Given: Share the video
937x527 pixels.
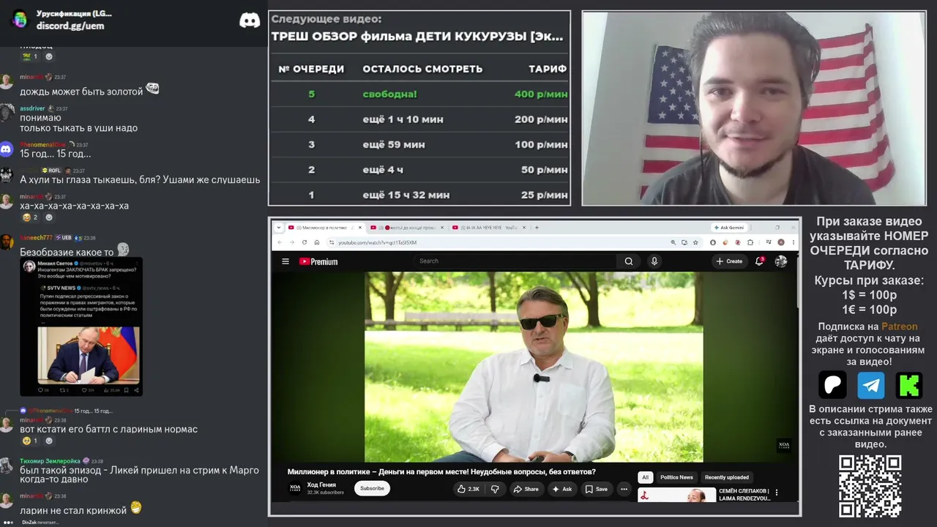Looking at the screenshot, I should point(526,489).
